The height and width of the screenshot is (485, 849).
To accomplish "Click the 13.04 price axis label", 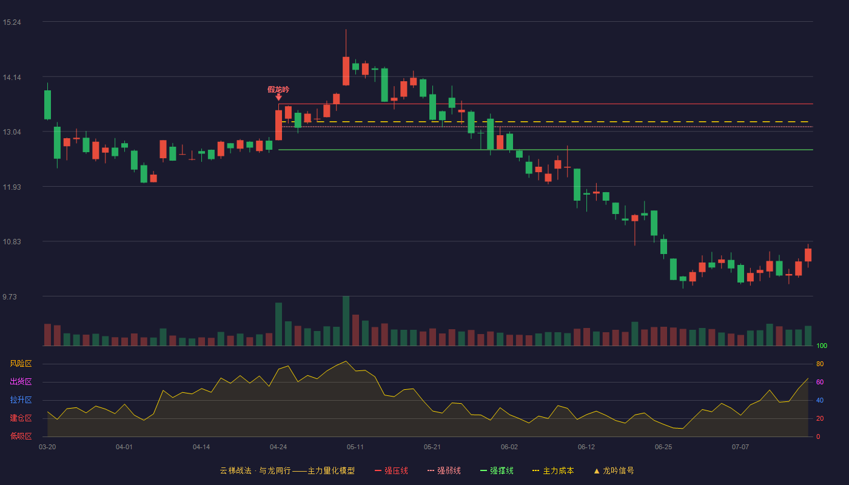I will tap(12, 132).
